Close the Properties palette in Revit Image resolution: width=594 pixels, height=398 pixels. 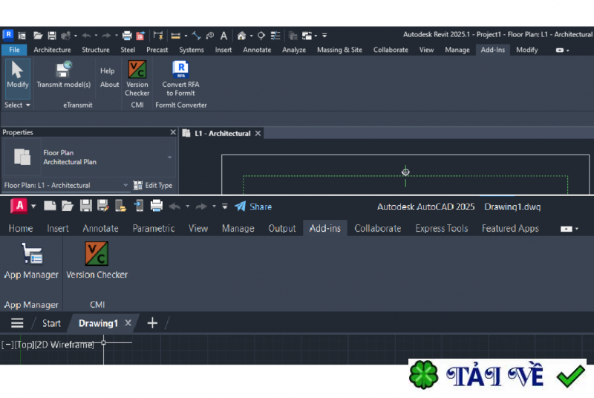pyautogui.click(x=173, y=132)
